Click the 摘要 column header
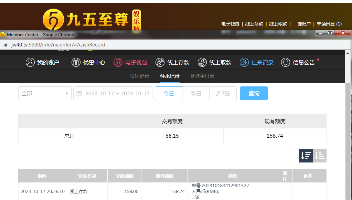 click(x=233, y=176)
